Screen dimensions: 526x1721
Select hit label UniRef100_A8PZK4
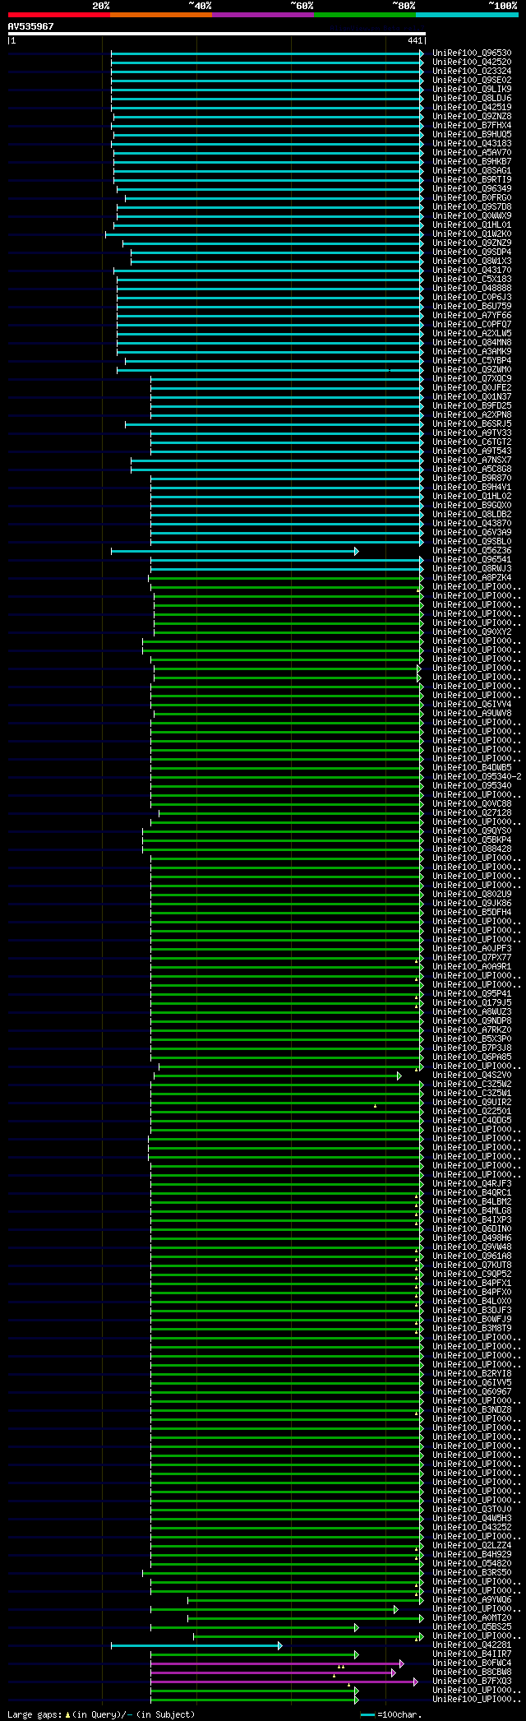(472, 578)
